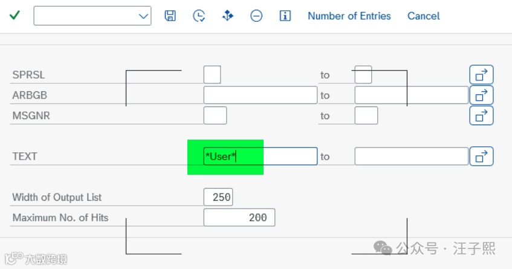The height and width of the screenshot is (269, 512).
Task: Click the Cancel button
Action: (x=424, y=16)
